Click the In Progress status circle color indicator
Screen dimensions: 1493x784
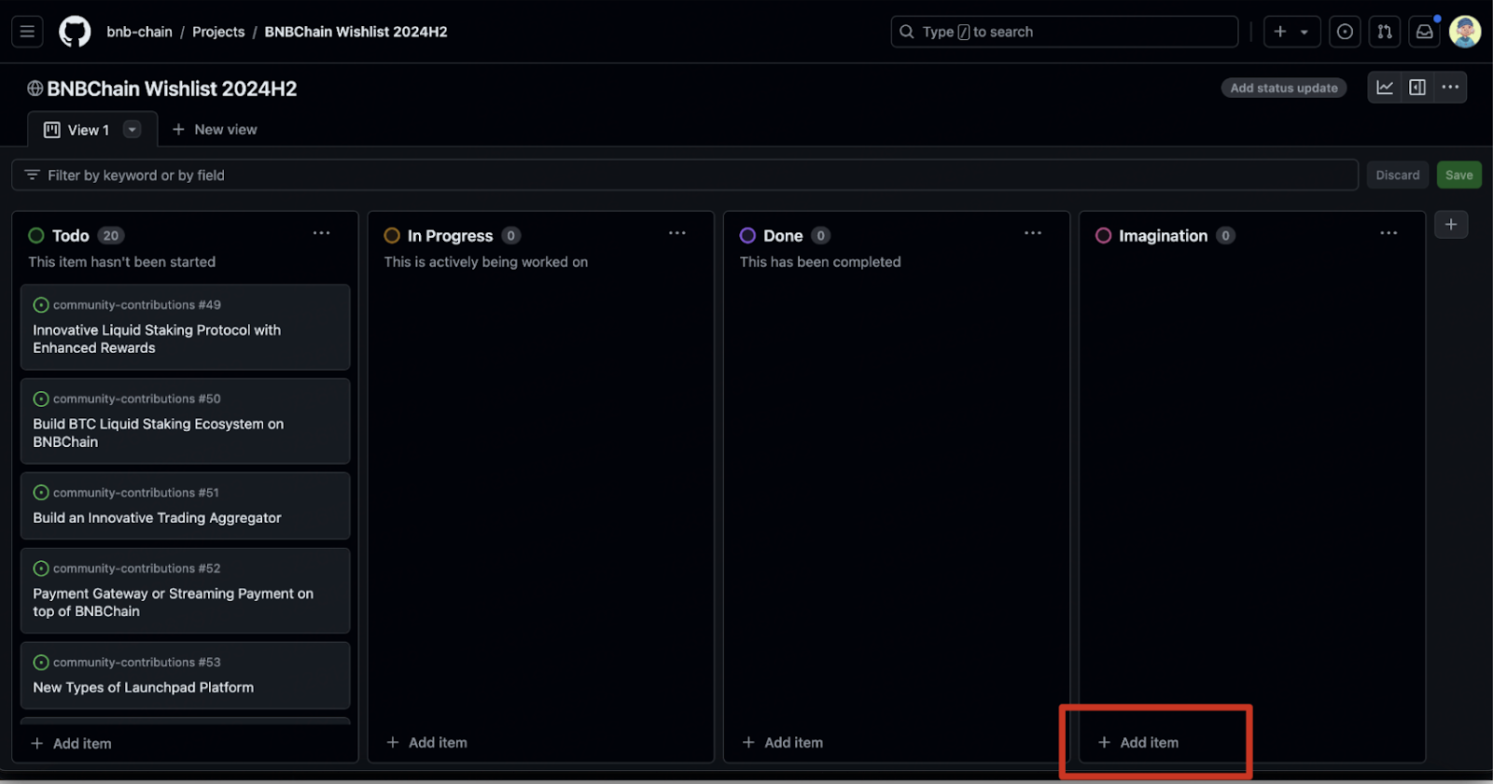392,236
